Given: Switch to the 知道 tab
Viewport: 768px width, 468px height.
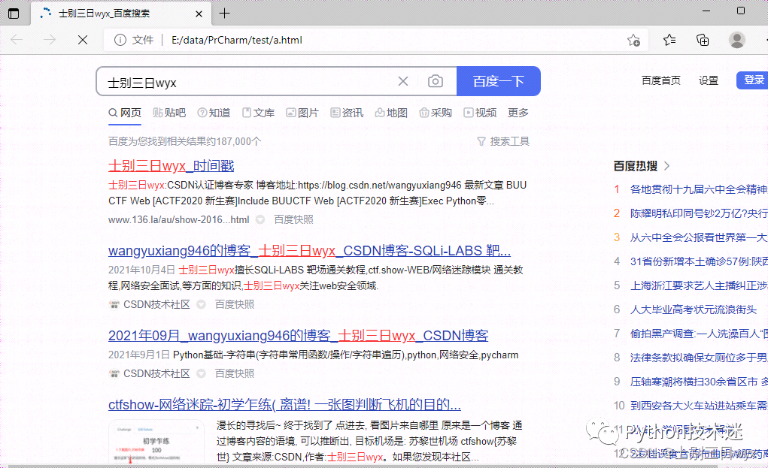Looking at the screenshot, I should point(214,113).
